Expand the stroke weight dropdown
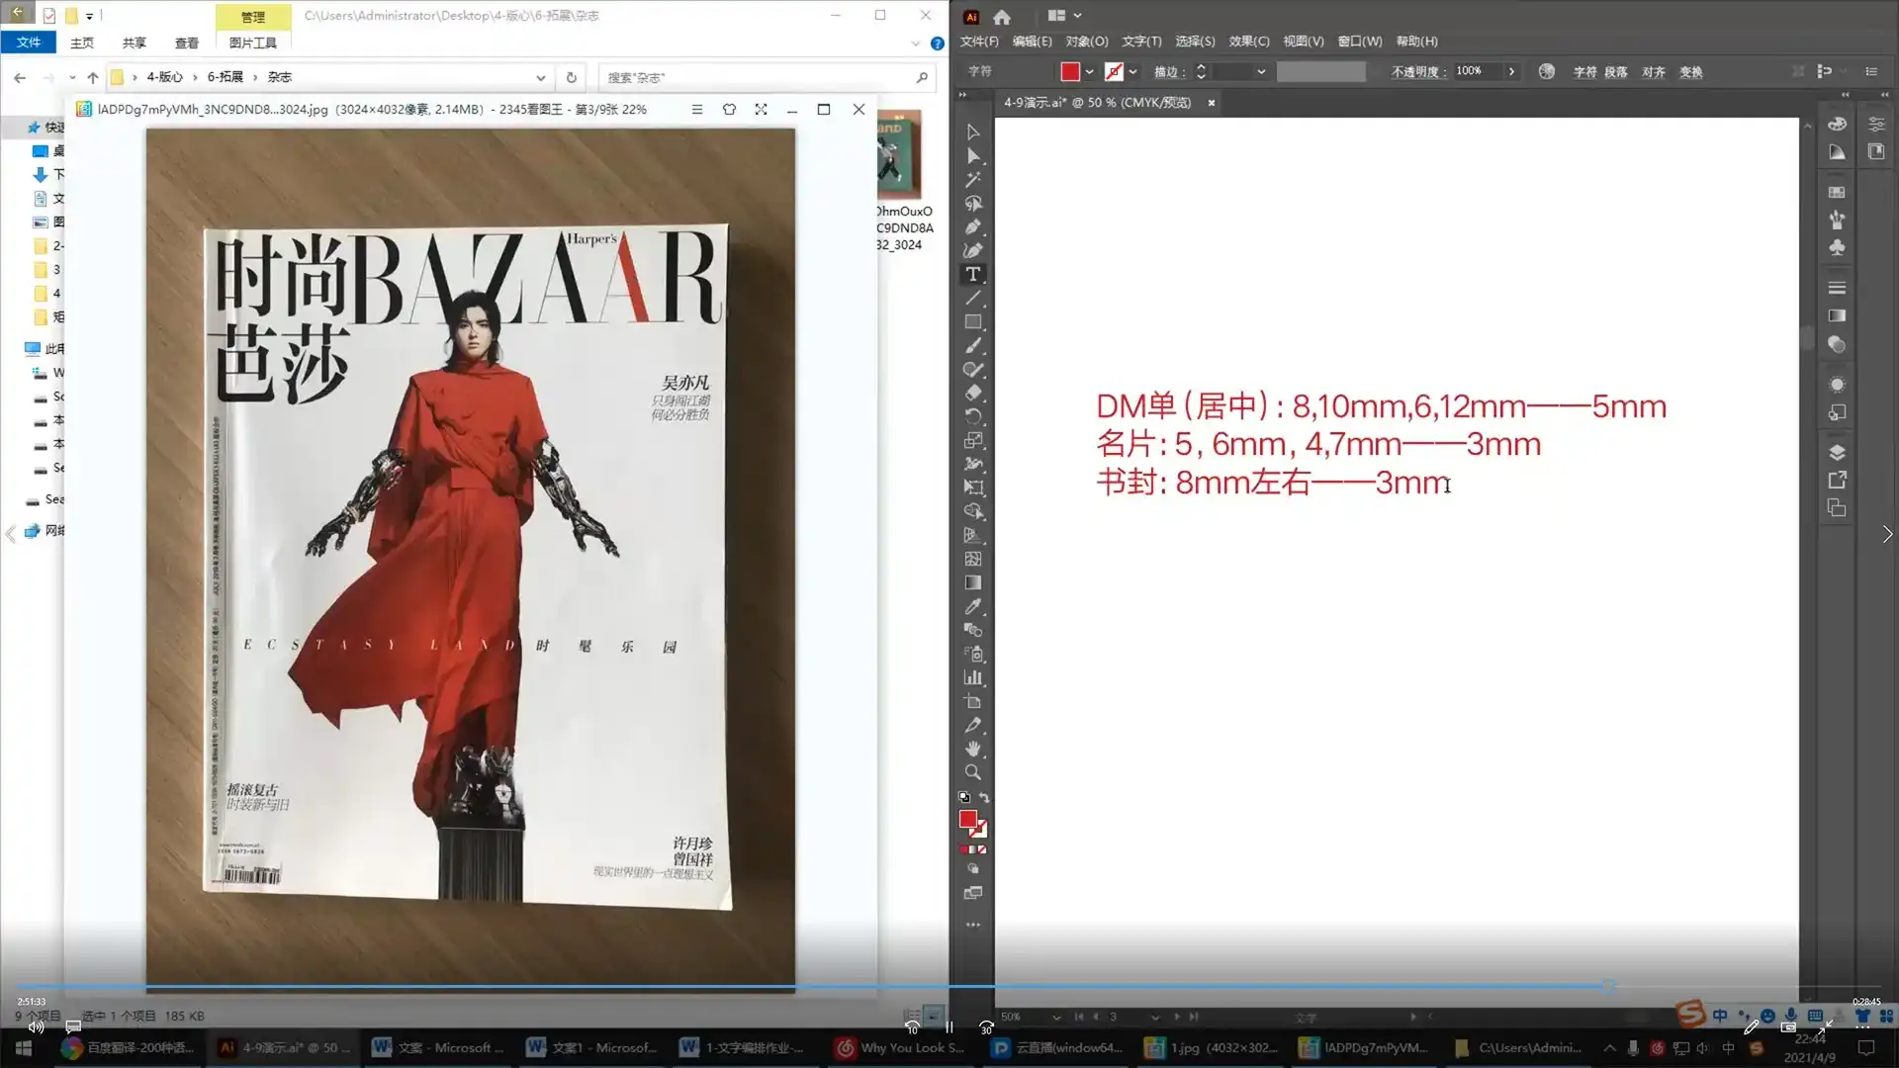This screenshot has width=1899, height=1068. click(1261, 71)
